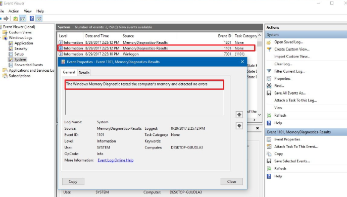Click Save All Events As action
Viewport: 347px width, 197px height.
coord(290,93)
